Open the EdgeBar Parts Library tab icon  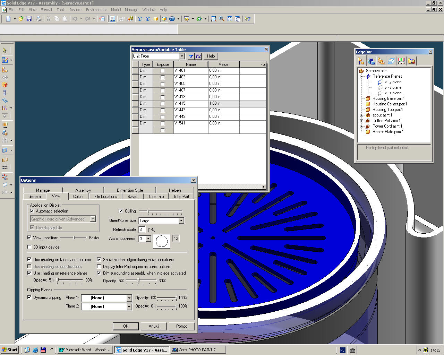371,61
